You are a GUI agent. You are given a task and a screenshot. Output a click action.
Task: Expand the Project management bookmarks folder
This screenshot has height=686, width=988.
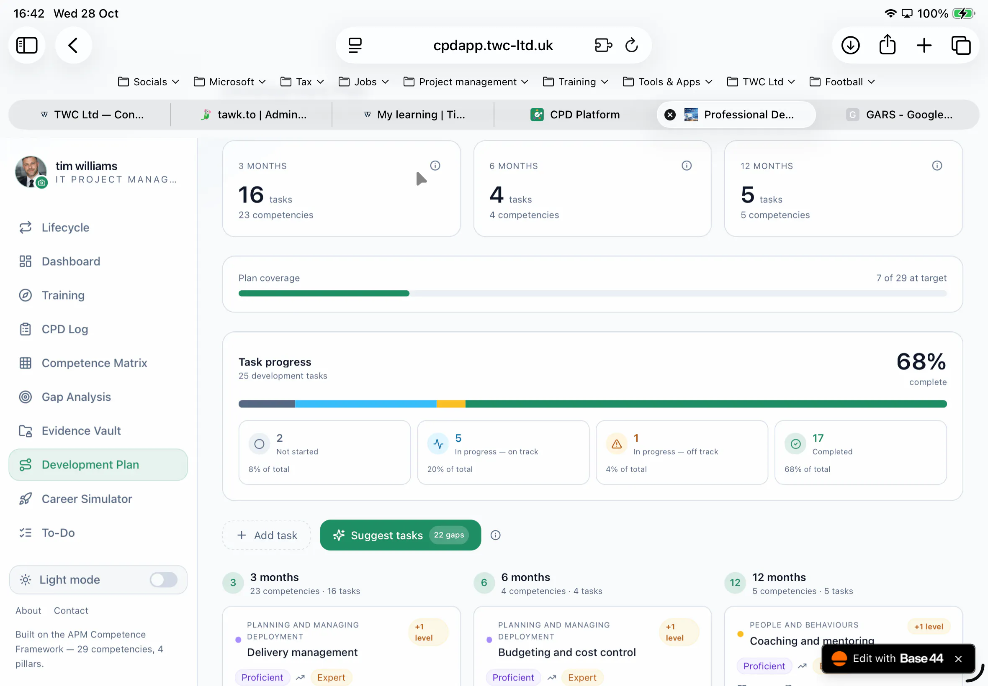coord(466,82)
